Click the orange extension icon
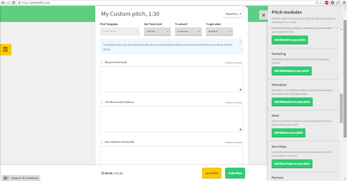The height and width of the screenshot is (181, 347). point(338,3)
